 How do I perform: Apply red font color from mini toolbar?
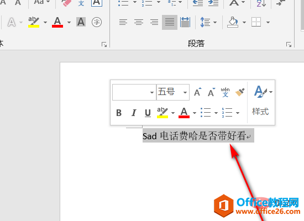[x=184, y=113]
